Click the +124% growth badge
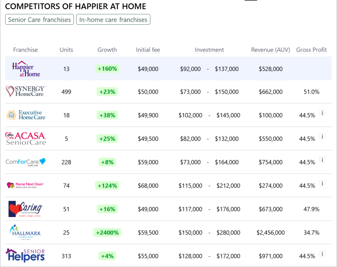Image resolution: width=337 pixels, height=267 pixels. 107,185
